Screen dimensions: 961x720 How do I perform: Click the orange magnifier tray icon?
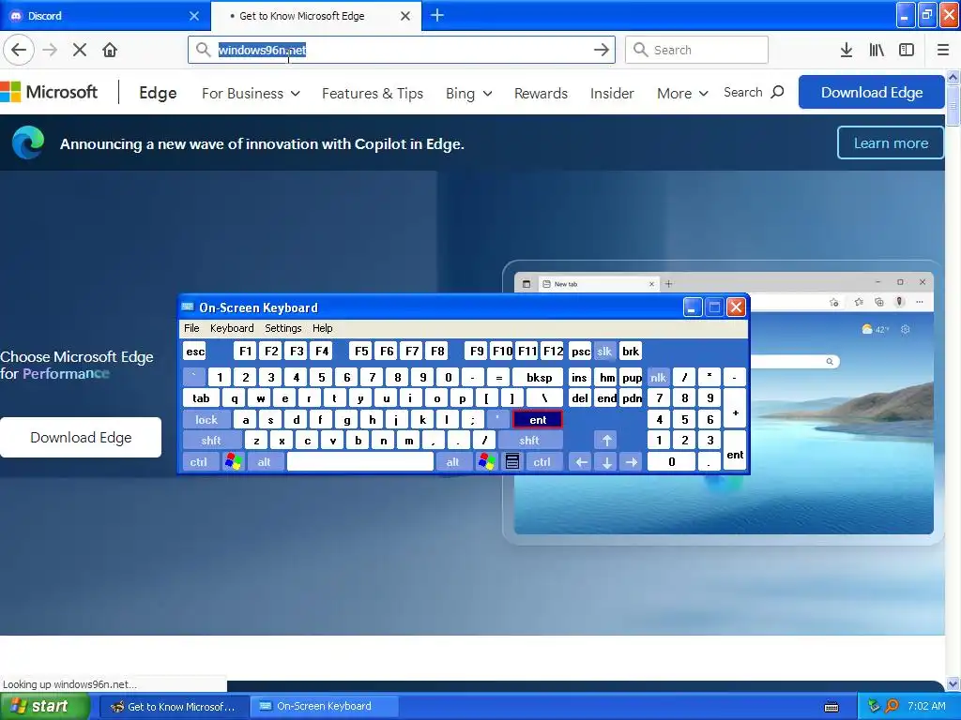pos(892,706)
